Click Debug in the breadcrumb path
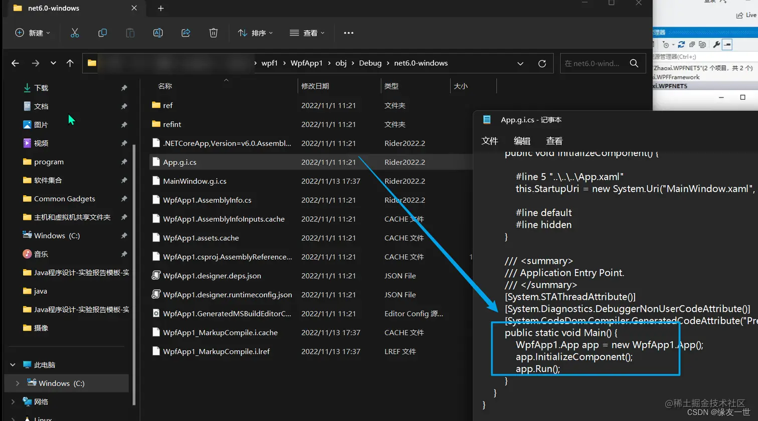 pos(370,63)
